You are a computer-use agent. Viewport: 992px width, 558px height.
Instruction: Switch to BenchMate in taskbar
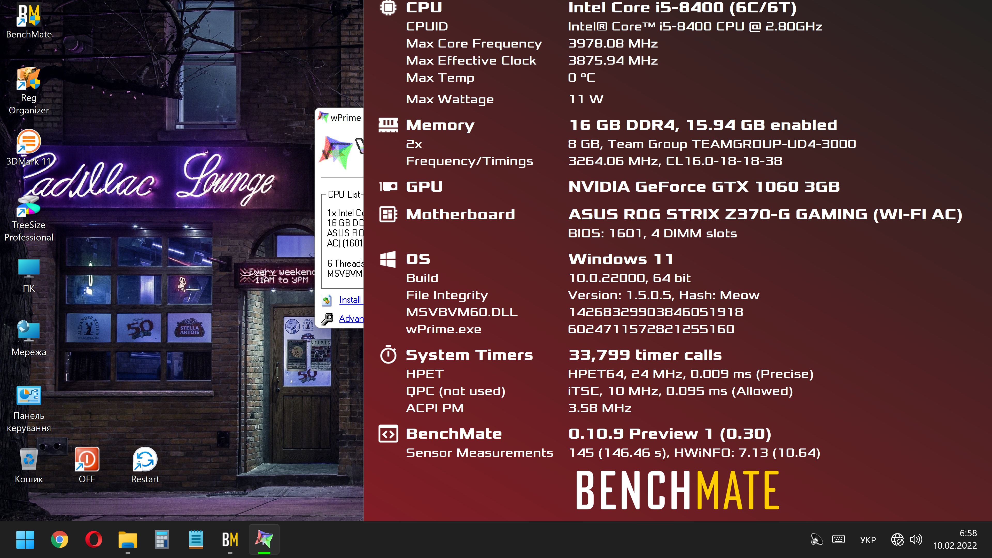coord(230,539)
